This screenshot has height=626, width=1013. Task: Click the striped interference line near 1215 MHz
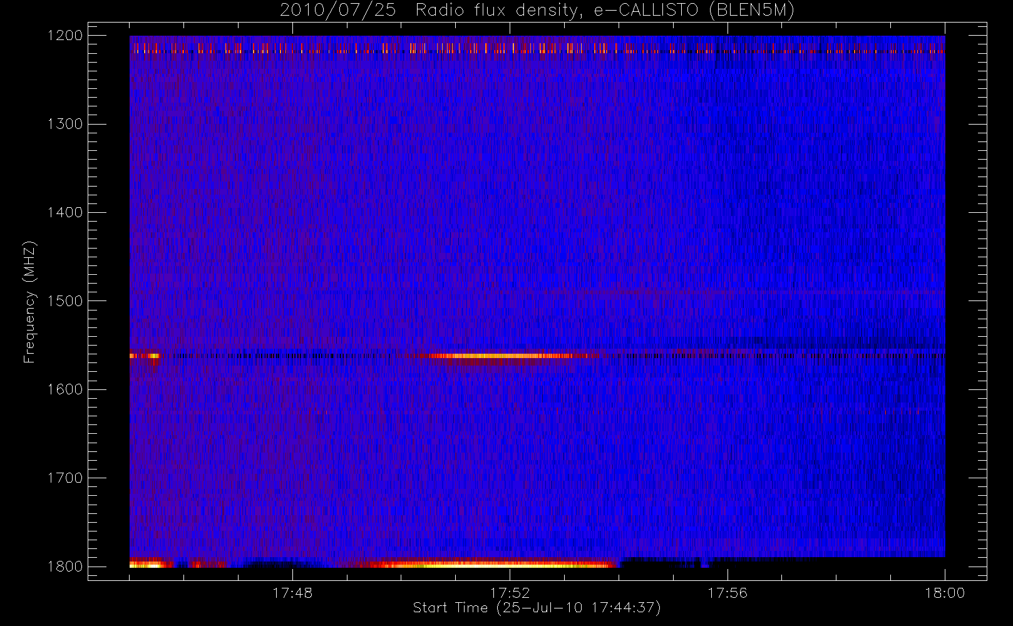pyautogui.click(x=537, y=48)
